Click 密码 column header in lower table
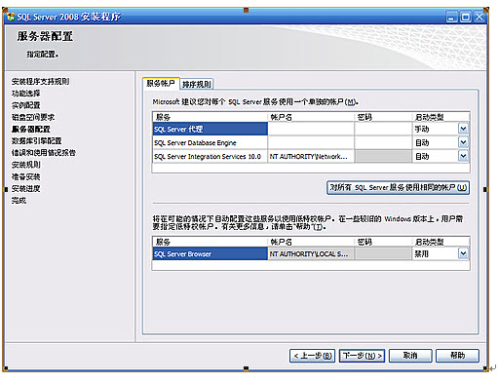 tap(383, 242)
